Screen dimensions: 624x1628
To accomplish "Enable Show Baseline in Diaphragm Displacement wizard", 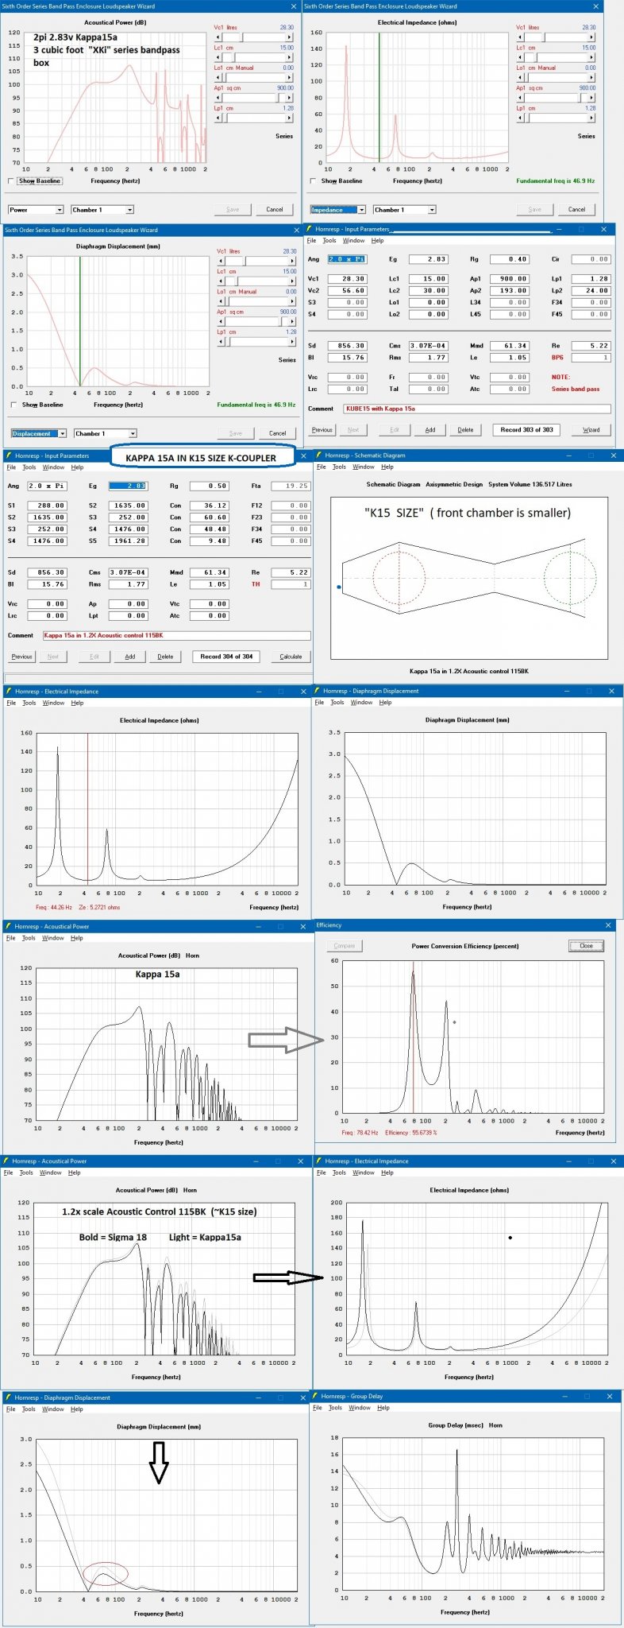I will 13,405.
